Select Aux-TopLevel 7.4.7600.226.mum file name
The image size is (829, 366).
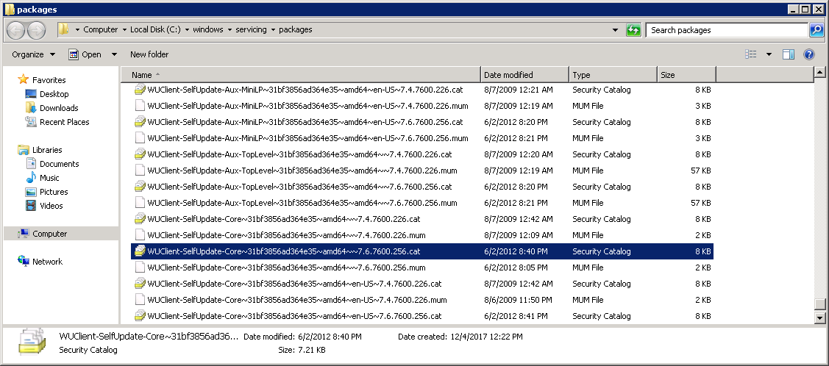(x=302, y=171)
